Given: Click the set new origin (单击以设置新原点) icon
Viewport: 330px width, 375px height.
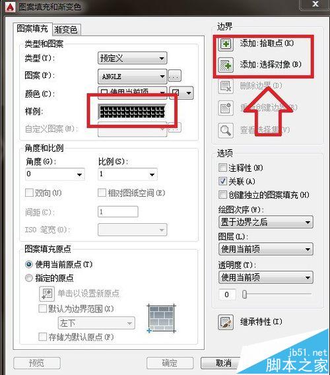Looking at the screenshot, I should [47, 293].
